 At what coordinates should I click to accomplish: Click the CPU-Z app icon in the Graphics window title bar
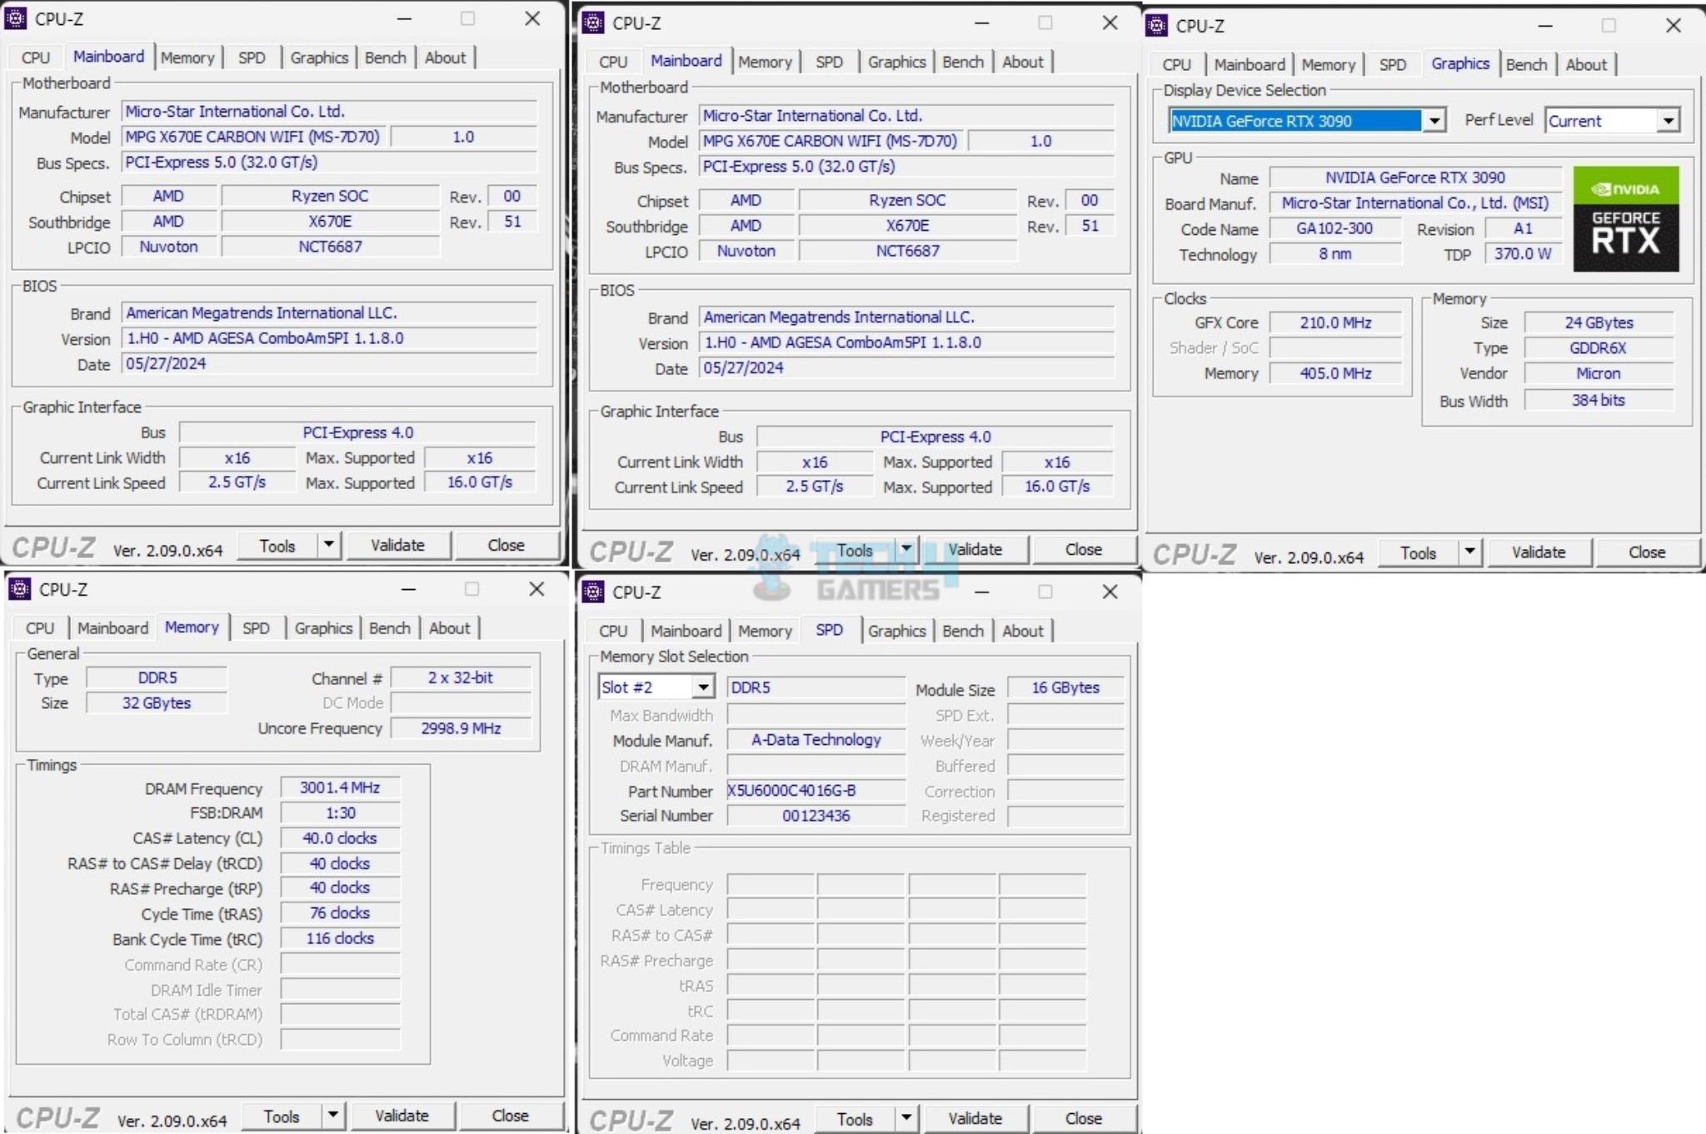point(1157,25)
